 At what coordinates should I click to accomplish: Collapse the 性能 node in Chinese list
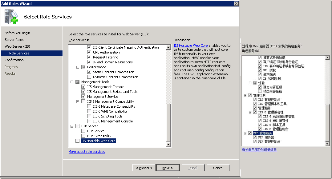click(250, 83)
